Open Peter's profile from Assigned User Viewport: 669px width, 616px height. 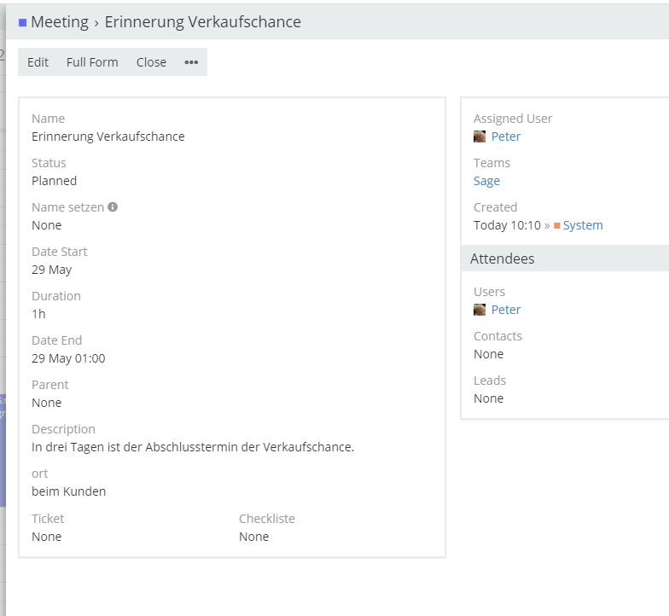click(506, 137)
